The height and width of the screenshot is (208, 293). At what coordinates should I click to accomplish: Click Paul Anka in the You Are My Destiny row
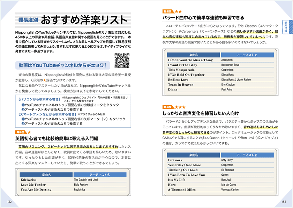[80, 190]
